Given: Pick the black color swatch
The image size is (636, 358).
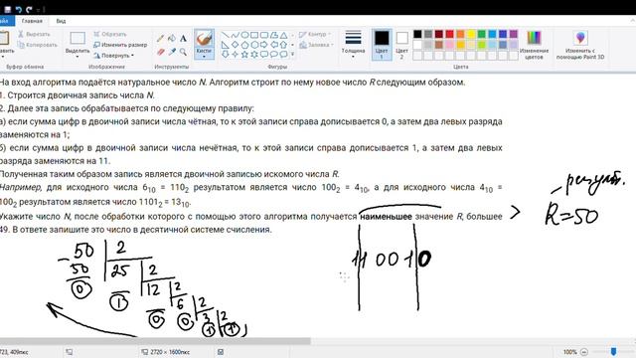Looking at the screenshot, I should [x=417, y=34].
